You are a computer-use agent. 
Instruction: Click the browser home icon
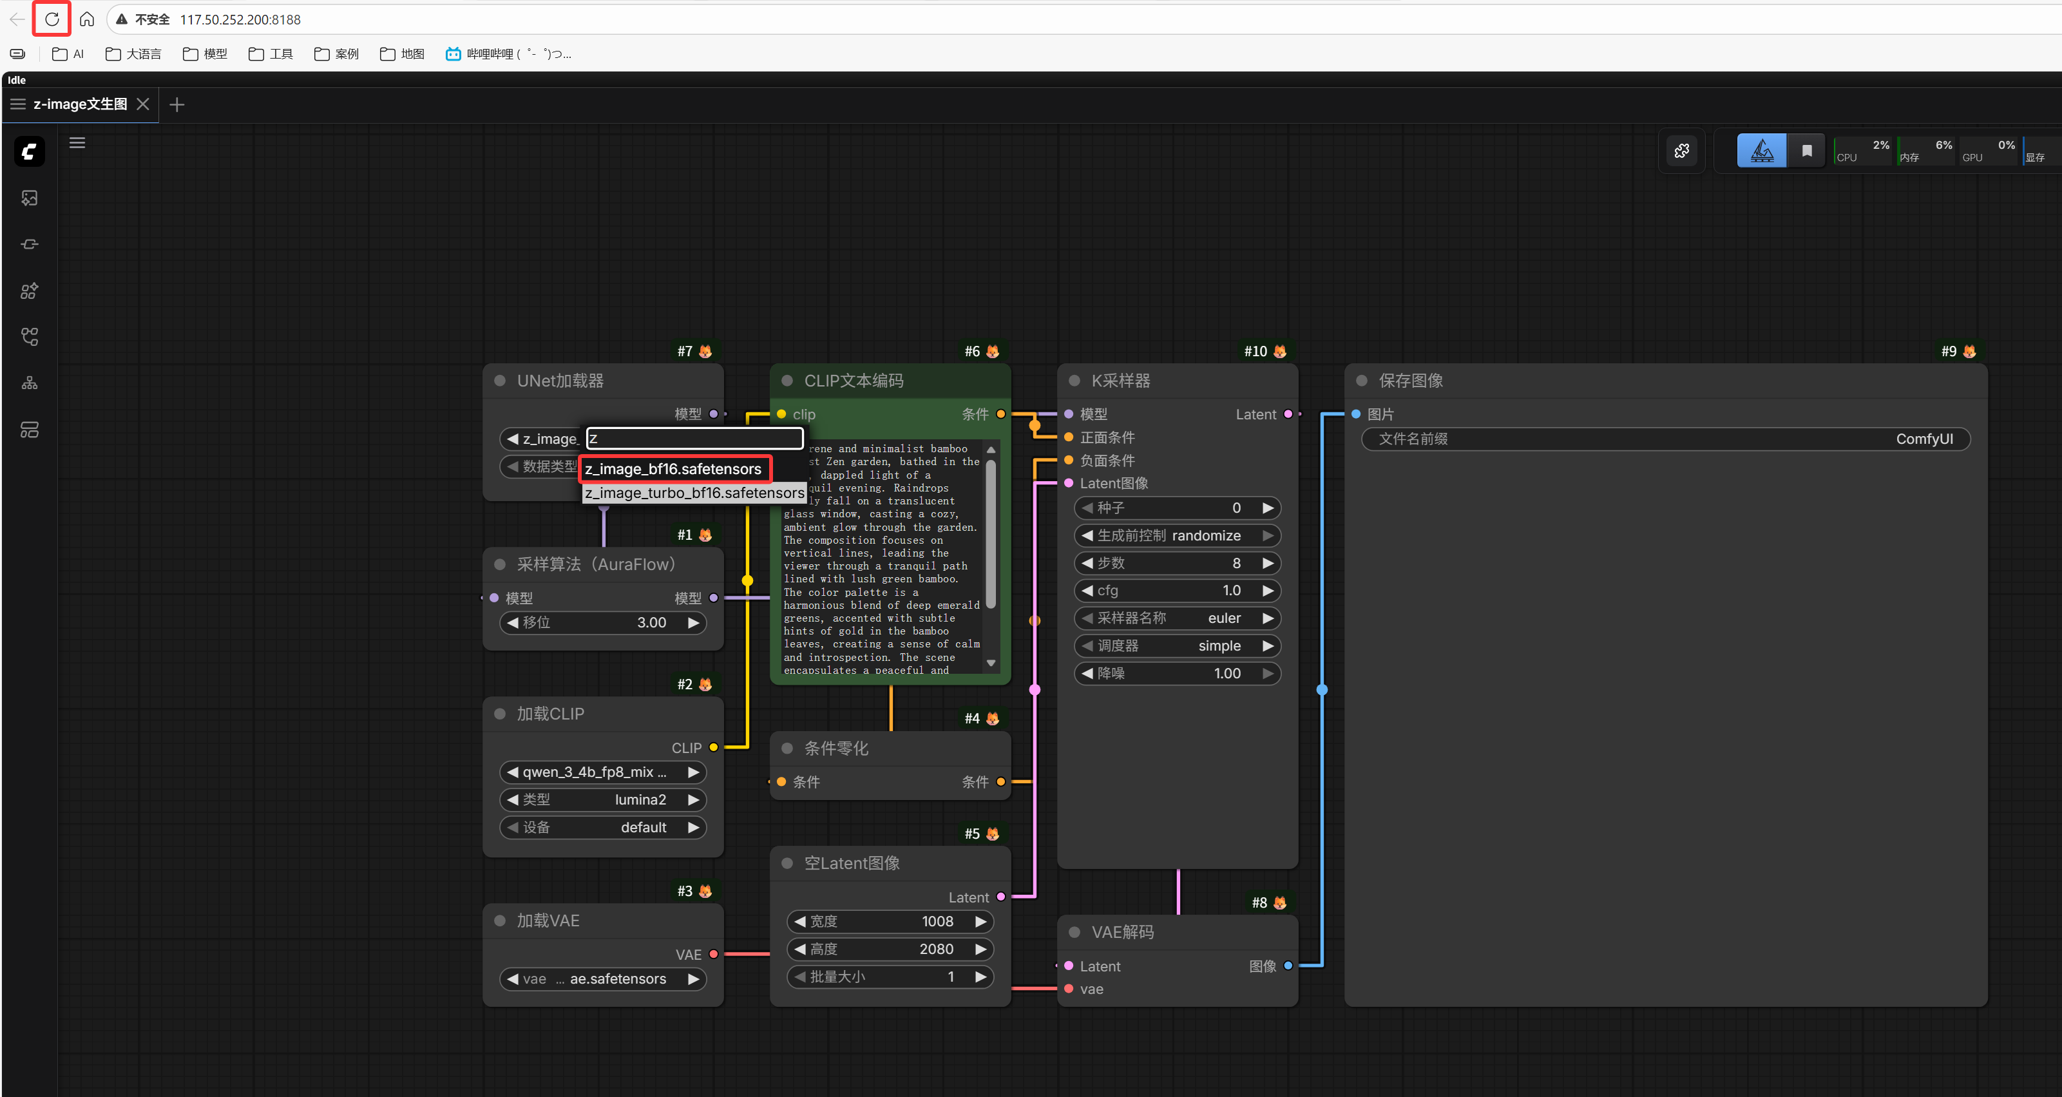point(86,19)
